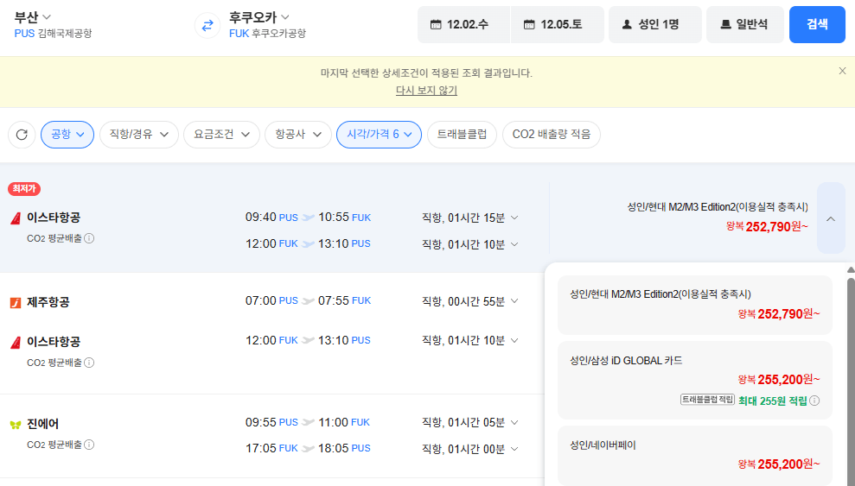Select return date 12.05.토
Image resolution: width=855 pixels, height=486 pixels.
558,24
